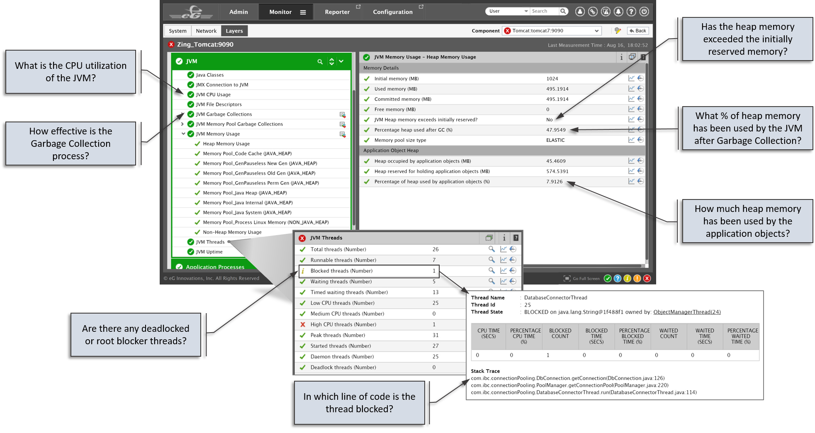Click the High CPU threads (Number) row
This screenshot has width=815, height=433.
(380, 324)
